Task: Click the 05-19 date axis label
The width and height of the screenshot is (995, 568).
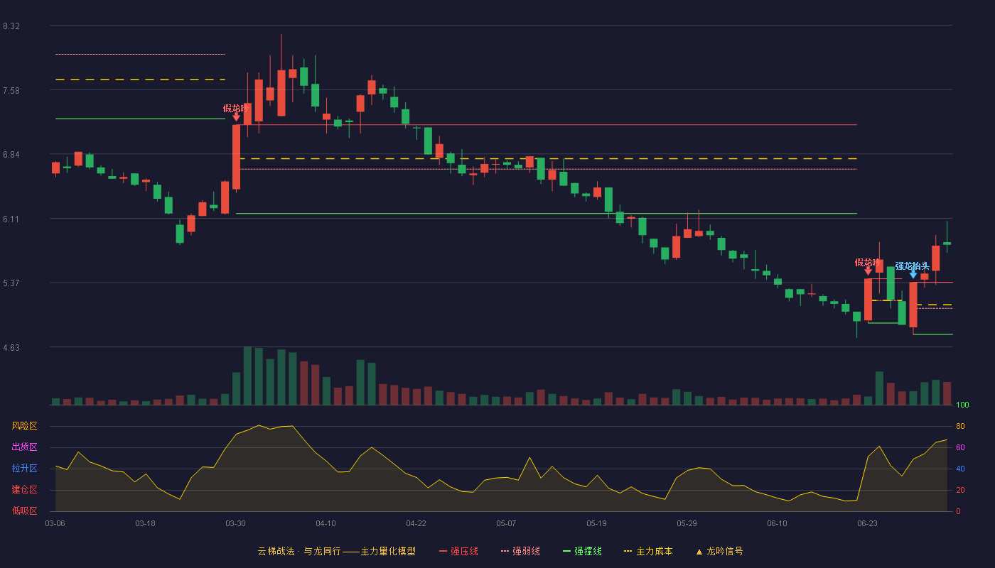Action: 596,523
